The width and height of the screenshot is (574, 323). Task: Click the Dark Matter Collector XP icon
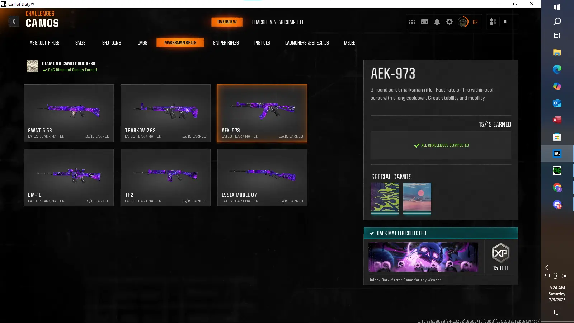(500, 253)
